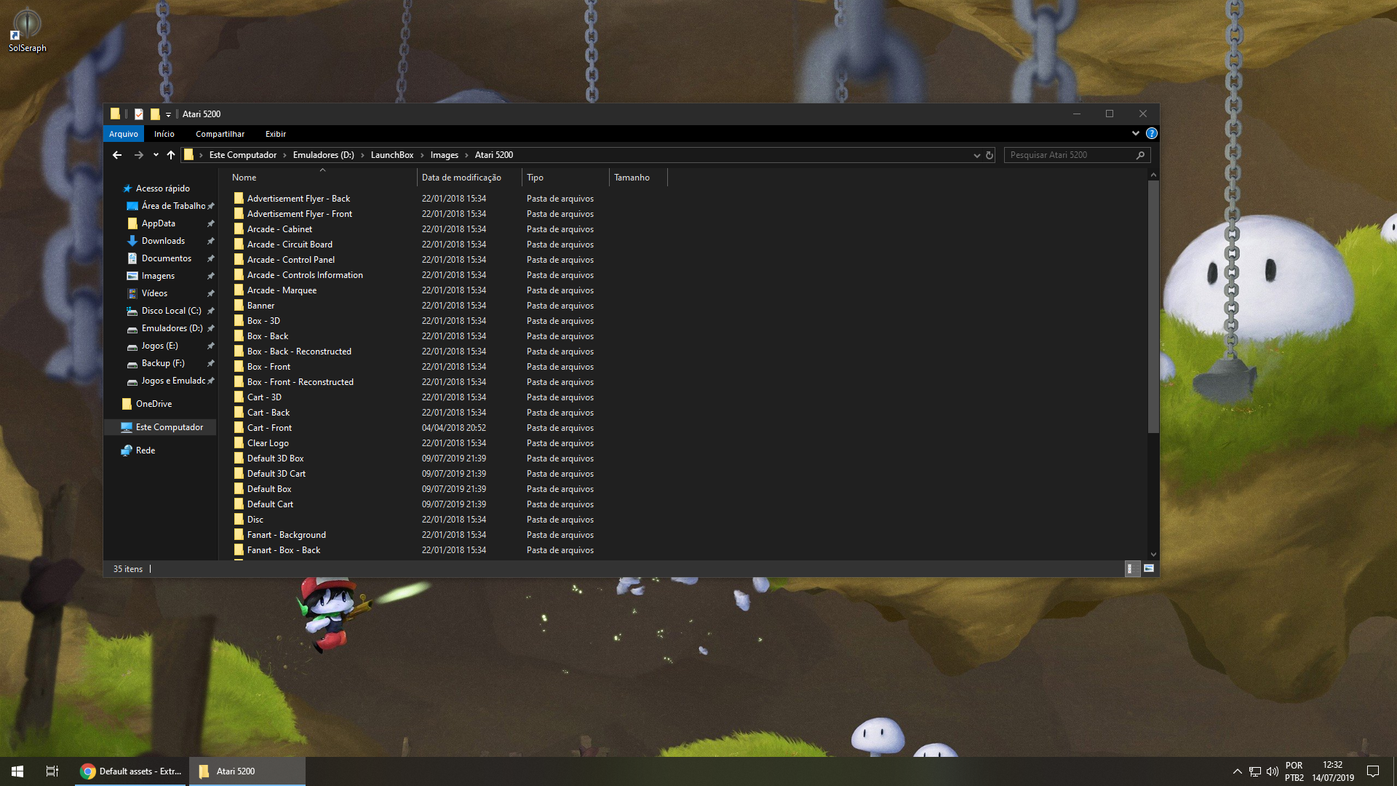Open the Arquivo menu tab

[x=124, y=134]
